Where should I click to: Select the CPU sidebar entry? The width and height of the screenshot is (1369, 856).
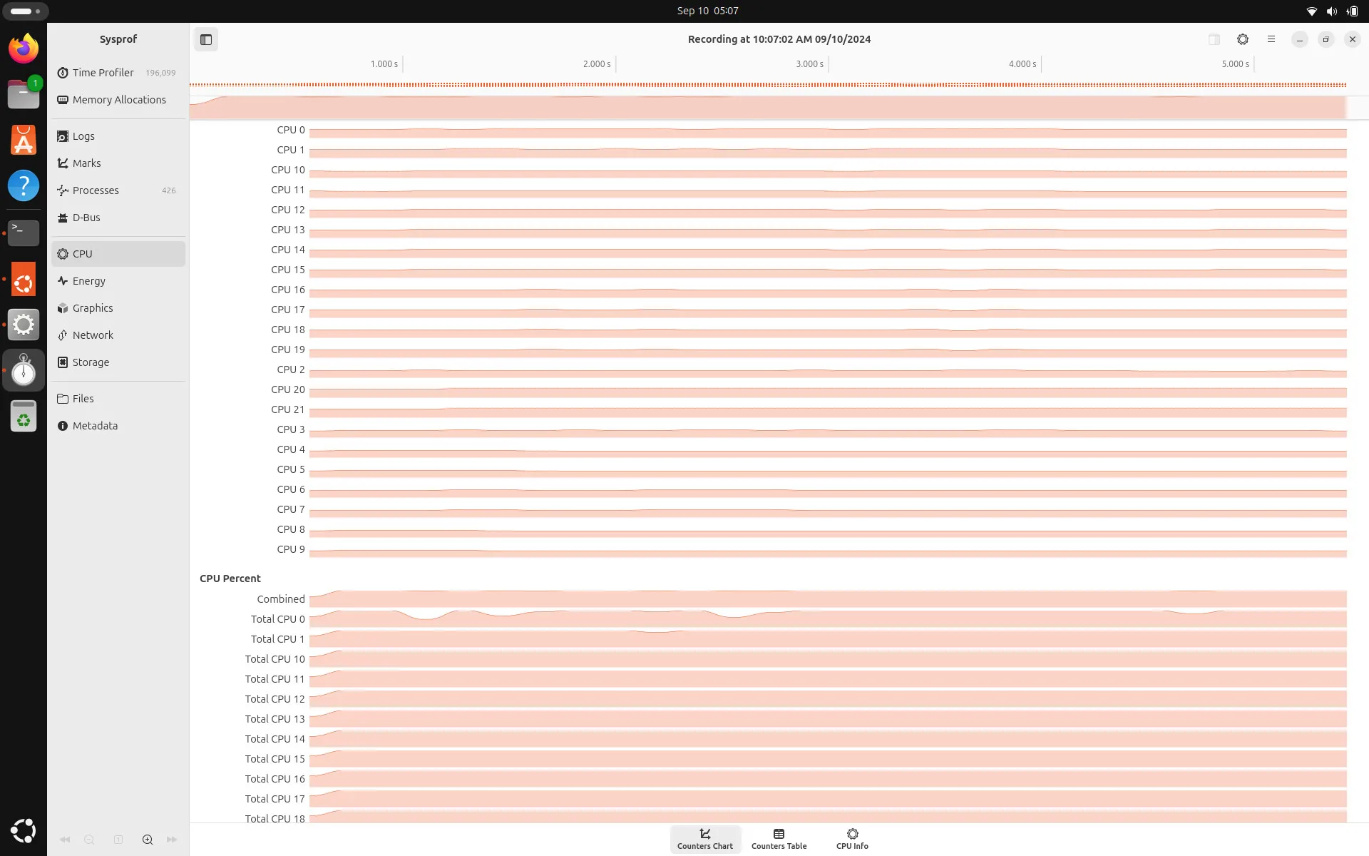(118, 254)
